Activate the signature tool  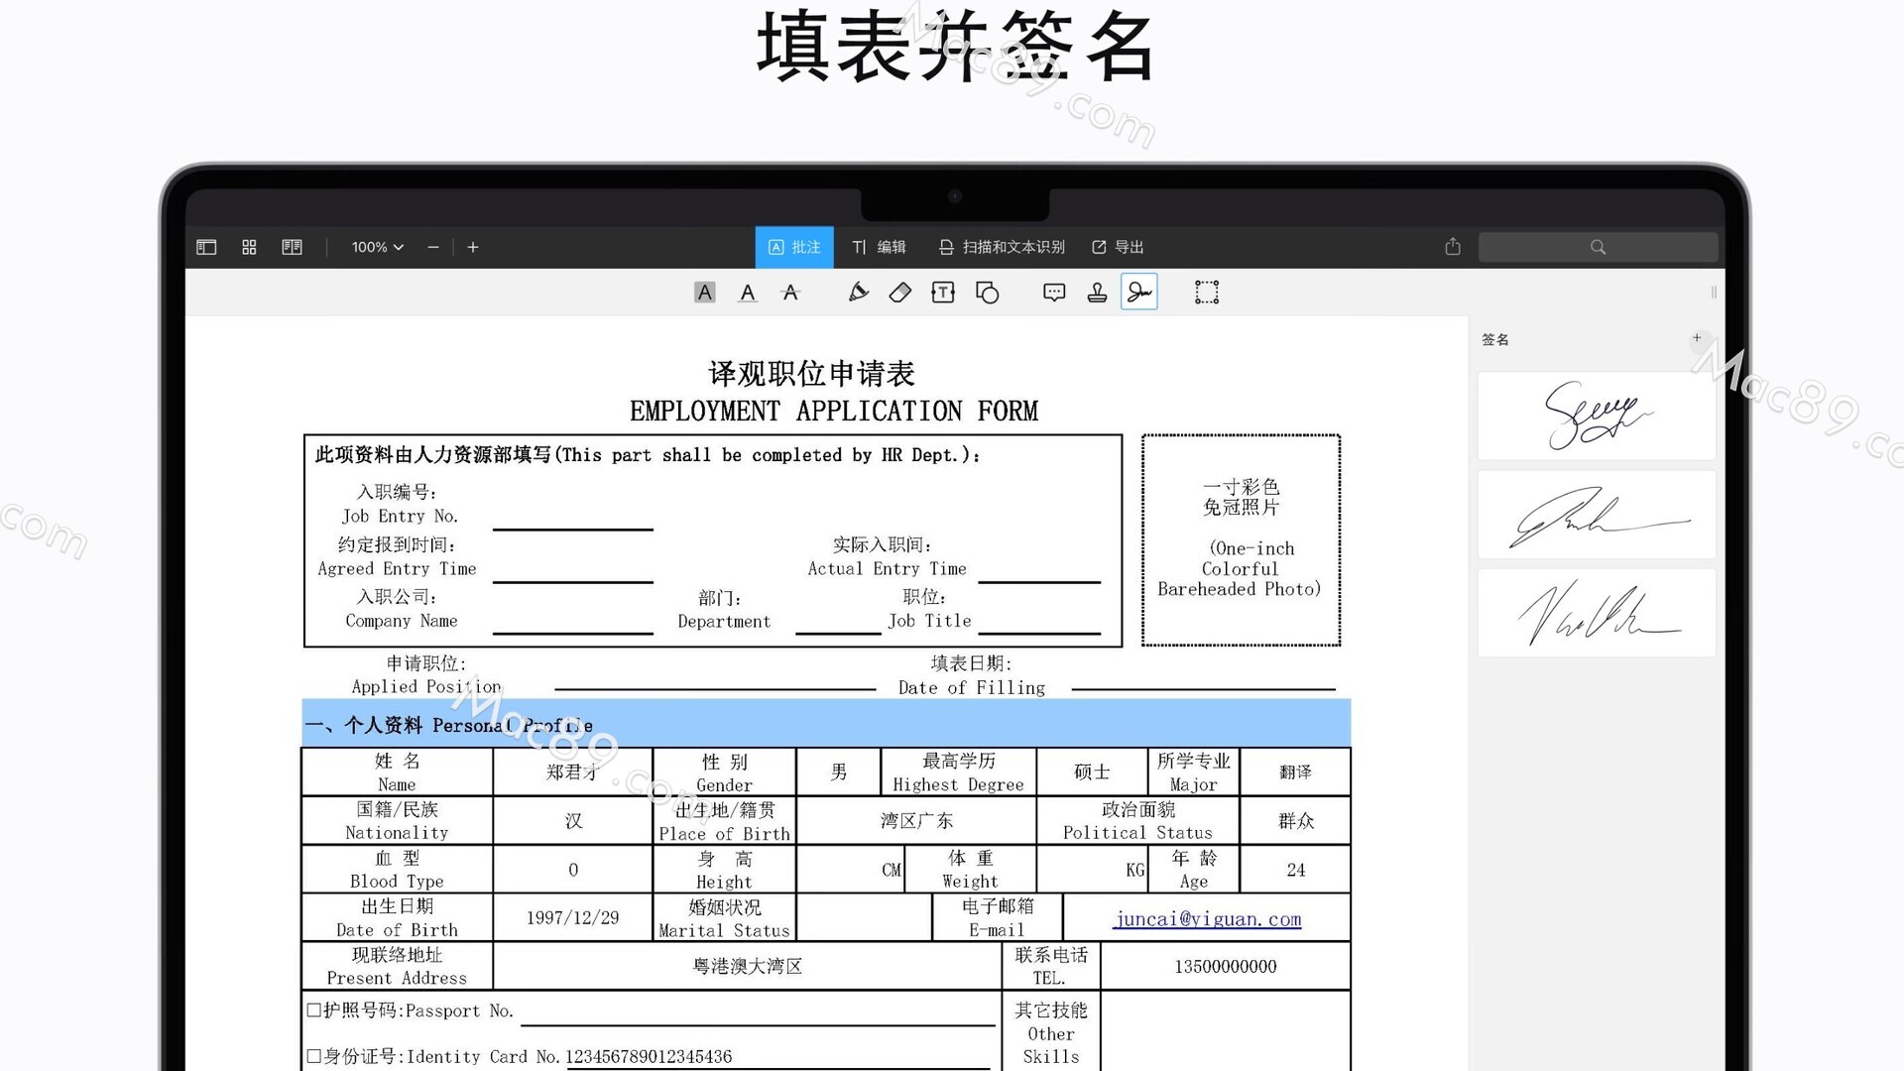[x=1138, y=293]
